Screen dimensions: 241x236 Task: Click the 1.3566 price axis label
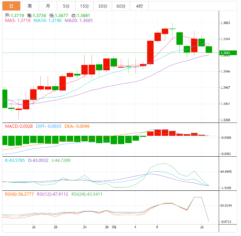tap(225, 71)
